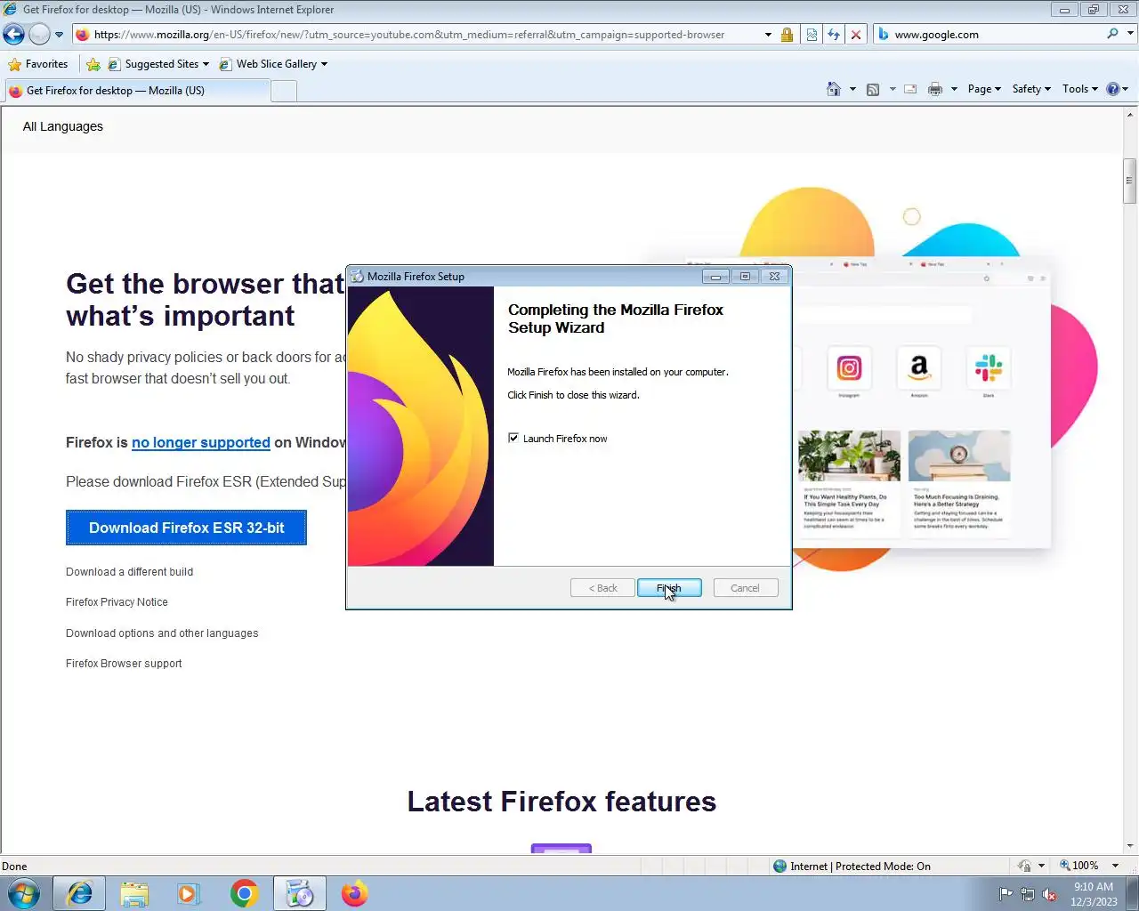Toggle the Launch Firefox now checkbox
Screen dimensions: 1139x911
coord(513,438)
